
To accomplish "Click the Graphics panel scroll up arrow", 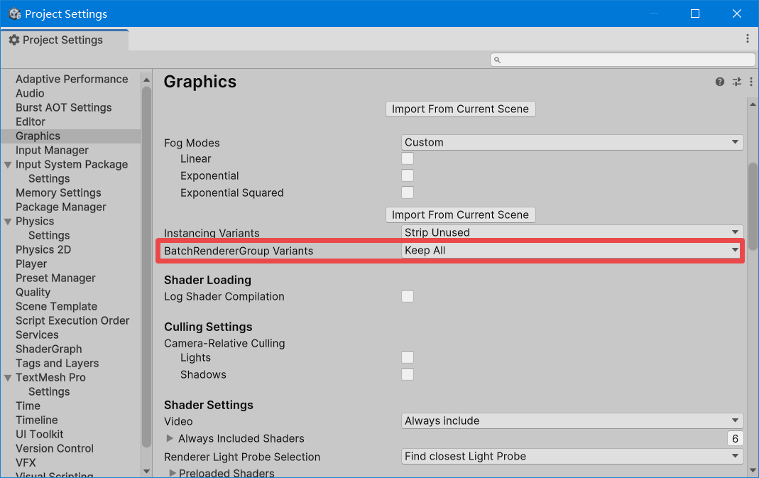I will pyautogui.click(x=753, y=104).
